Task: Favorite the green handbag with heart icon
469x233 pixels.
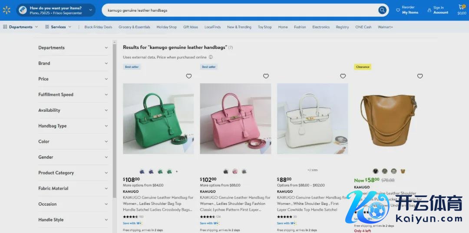Action: 189,76
